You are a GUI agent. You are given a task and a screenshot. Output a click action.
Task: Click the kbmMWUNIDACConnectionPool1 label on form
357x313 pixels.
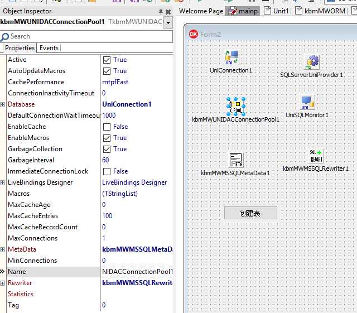click(235, 119)
